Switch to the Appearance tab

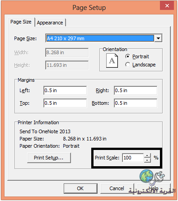50,23
